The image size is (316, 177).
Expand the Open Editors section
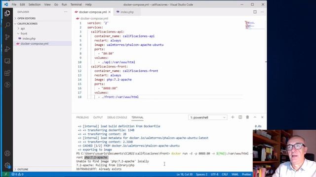(x=26, y=18)
